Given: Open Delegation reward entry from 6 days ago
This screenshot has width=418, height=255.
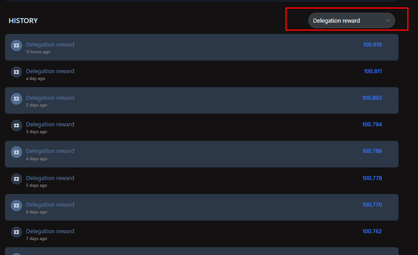Looking at the screenshot, I should point(201,207).
